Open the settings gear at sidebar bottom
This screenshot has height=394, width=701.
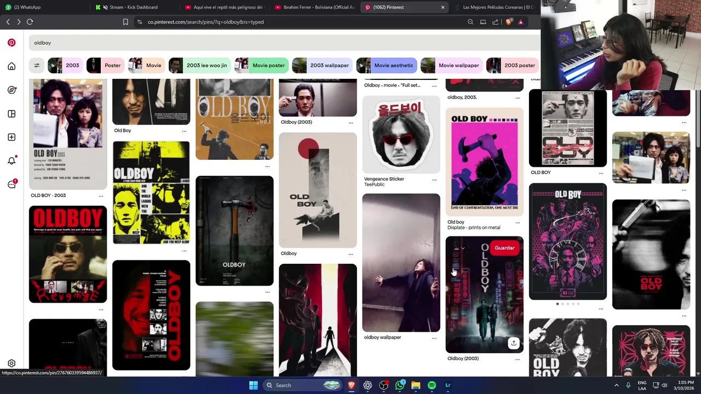pos(12,363)
